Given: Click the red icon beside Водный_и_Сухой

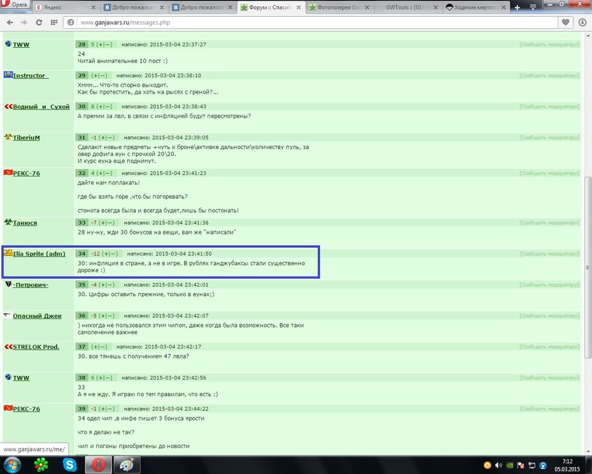Looking at the screenshot, I should point(8,106).
